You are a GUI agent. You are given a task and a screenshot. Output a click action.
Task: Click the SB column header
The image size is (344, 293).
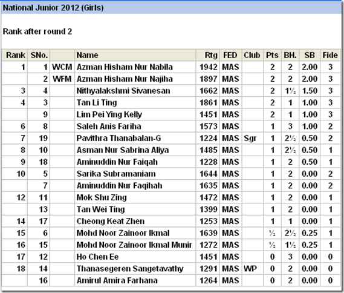310,55
